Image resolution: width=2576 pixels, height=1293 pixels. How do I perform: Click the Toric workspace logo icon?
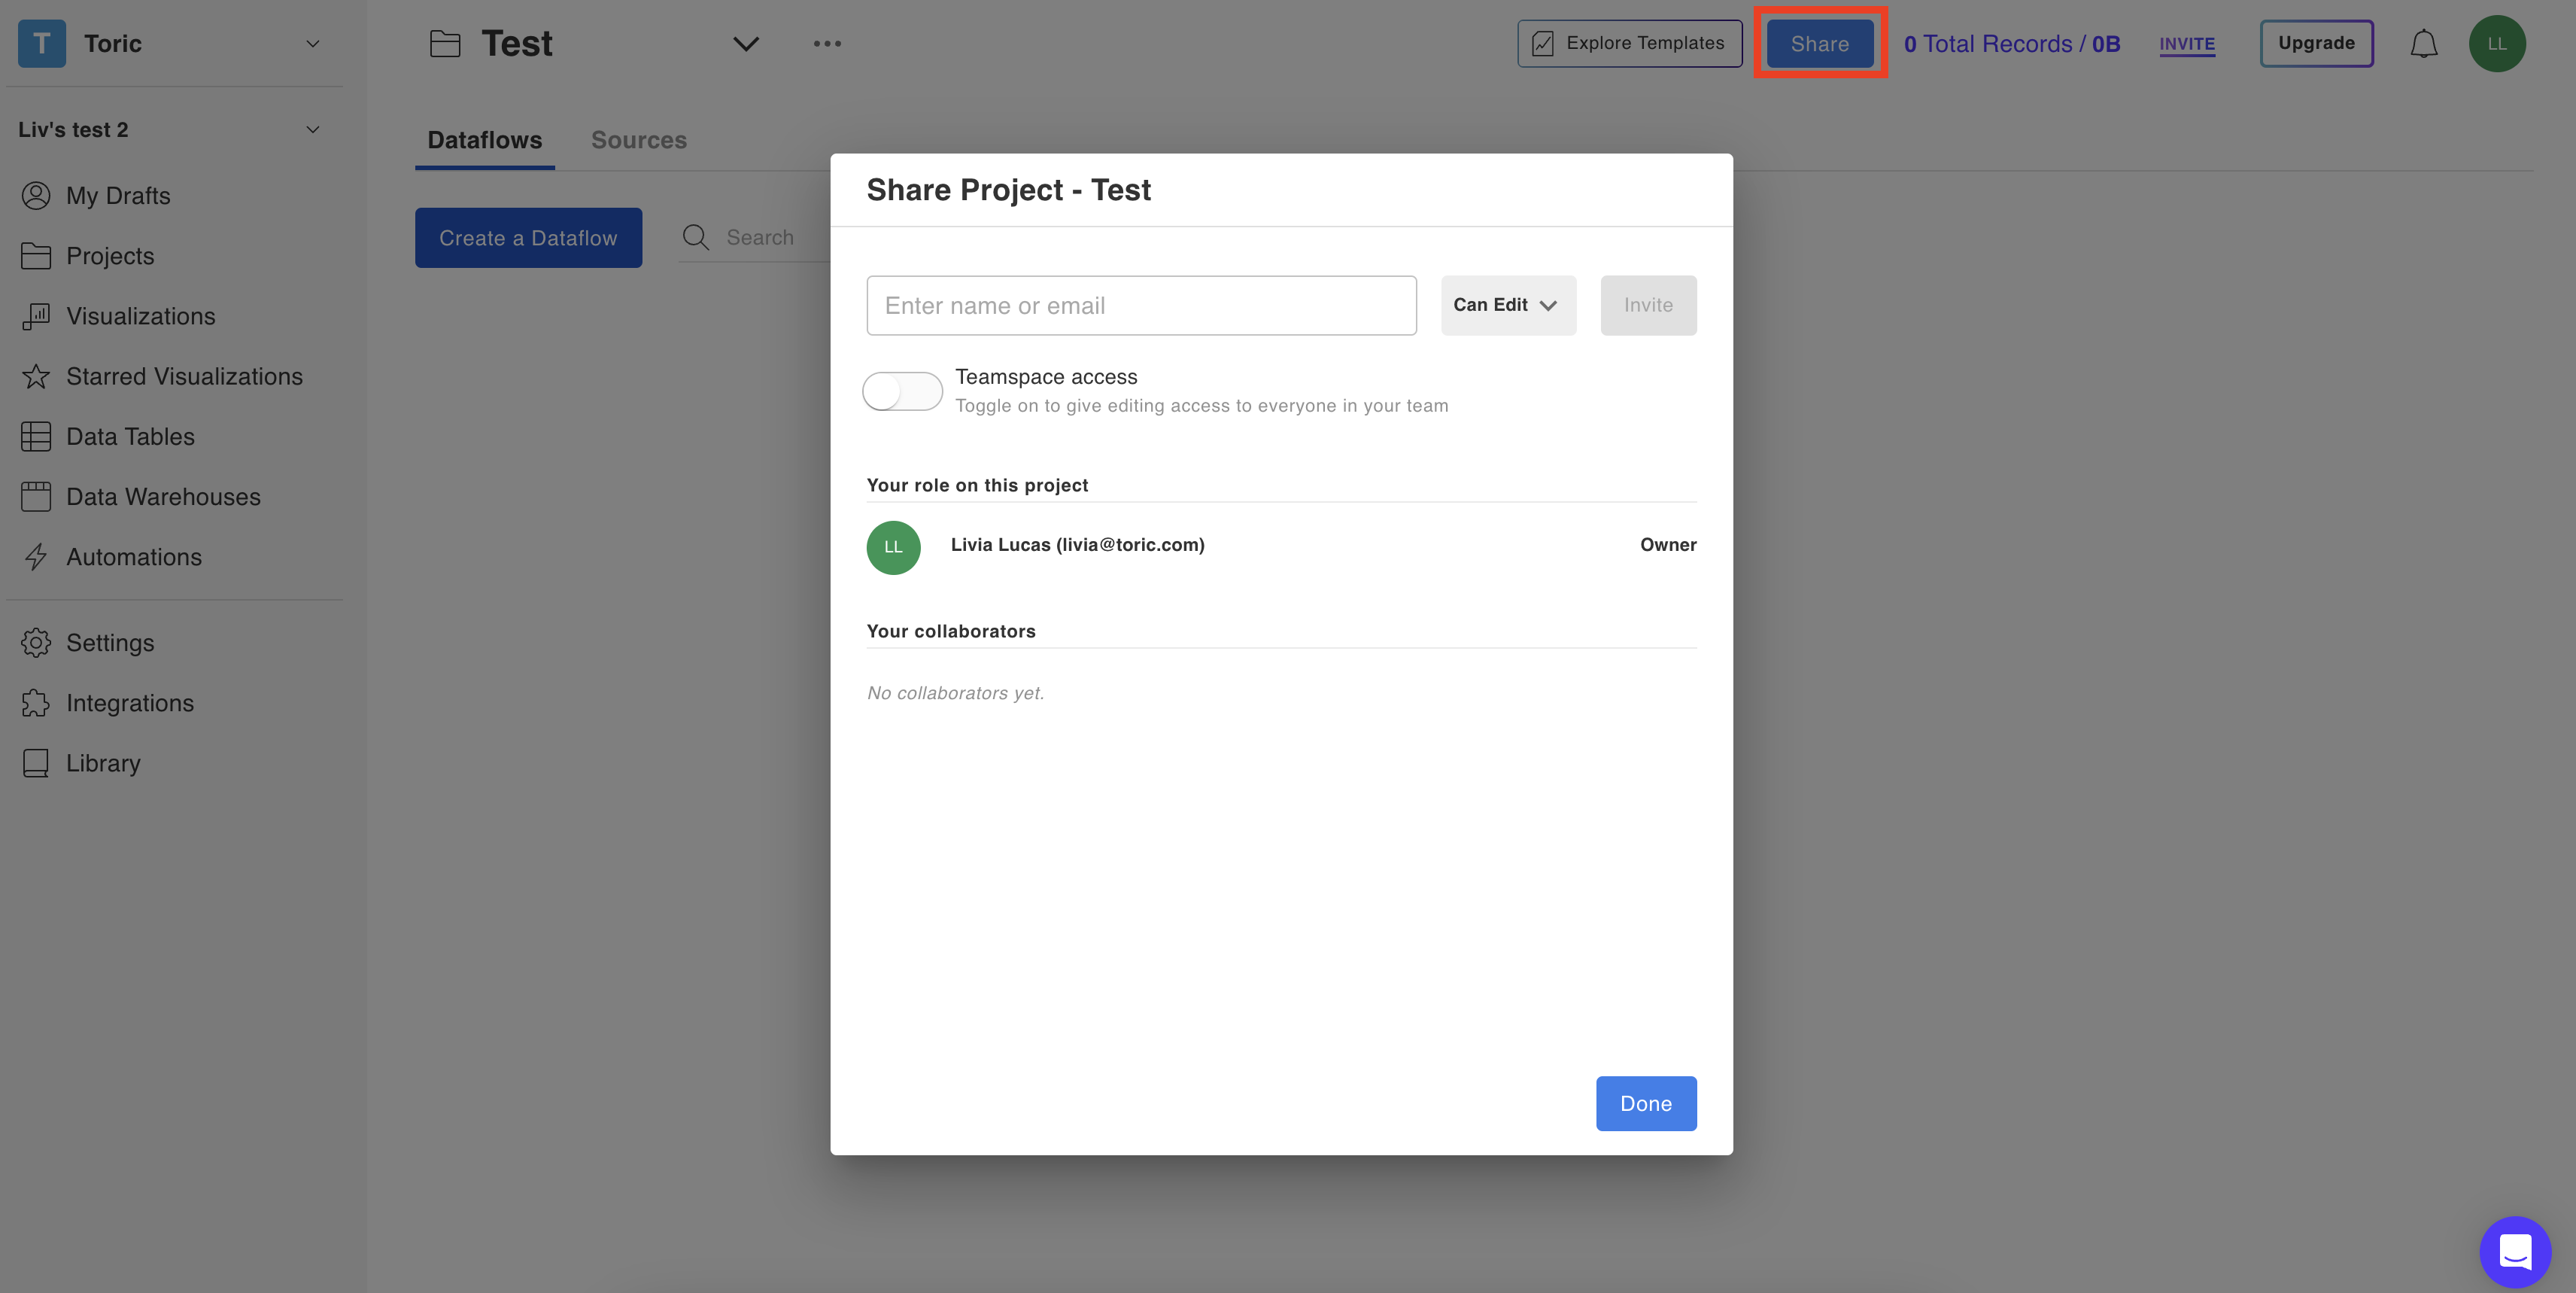[42, 43]
